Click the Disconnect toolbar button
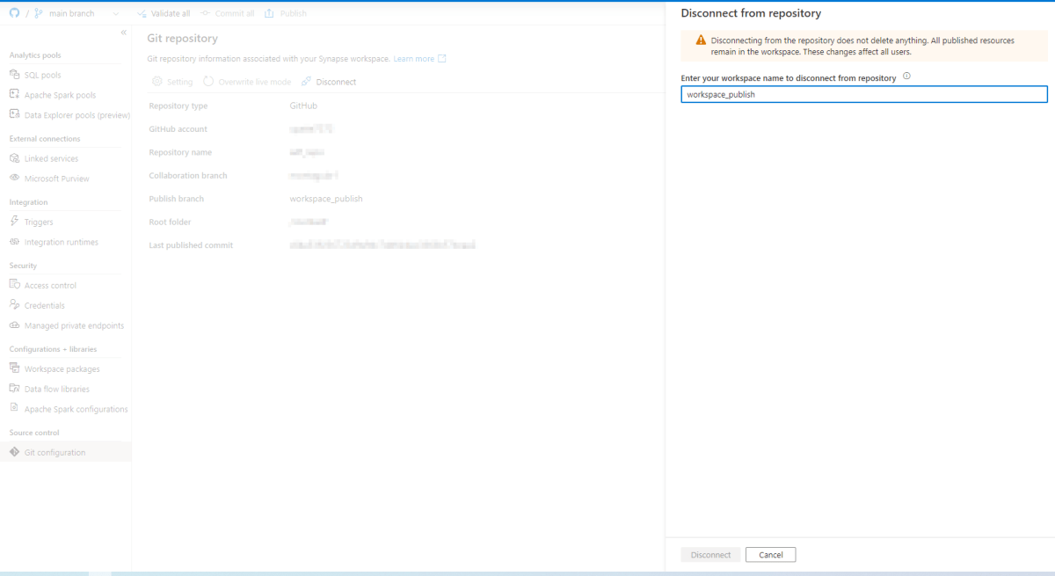This screenshot has height=576, width=1055. [x=328, y=82]
